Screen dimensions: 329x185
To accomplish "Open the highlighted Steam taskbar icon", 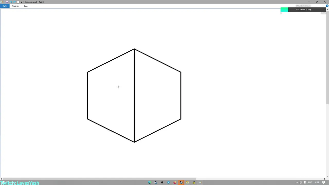I will click(181, 182).
